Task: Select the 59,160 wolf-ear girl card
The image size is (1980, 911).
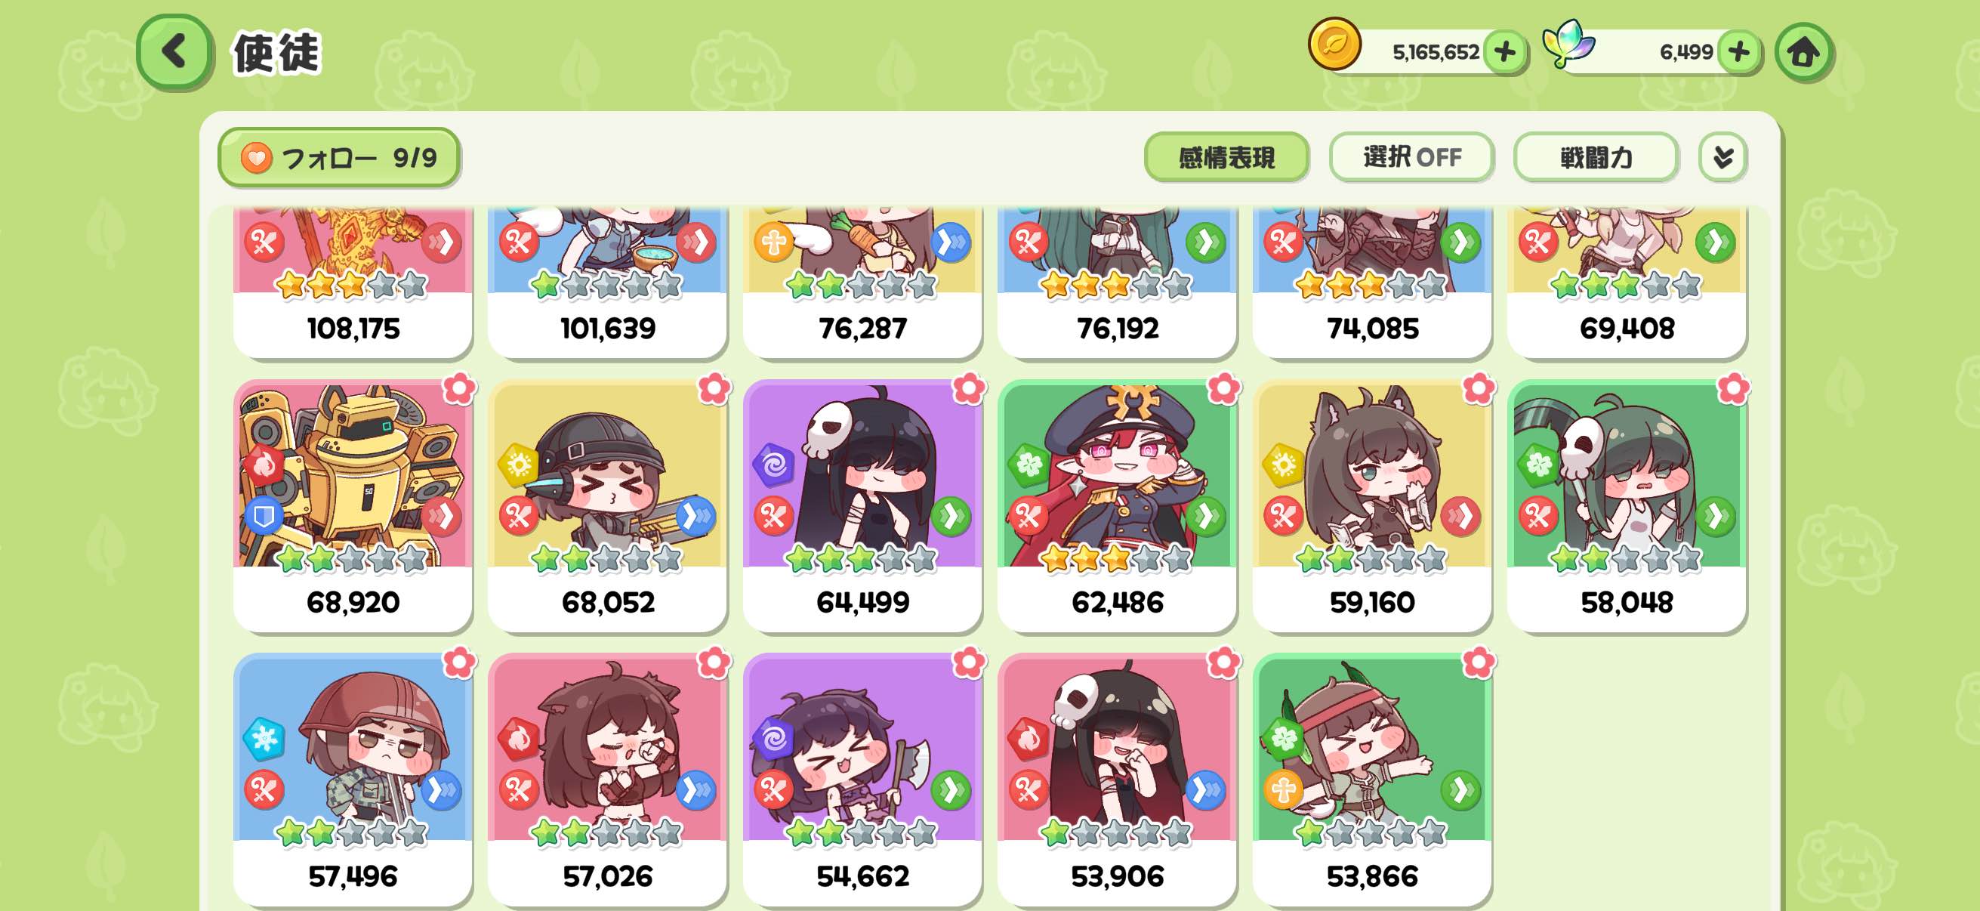Action: coord(1372,506)
